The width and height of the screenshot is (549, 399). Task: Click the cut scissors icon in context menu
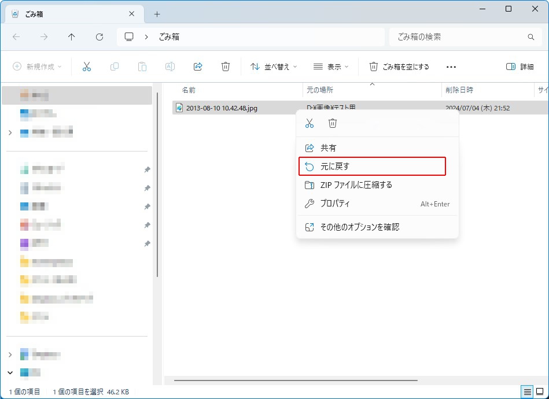(309, 123)
